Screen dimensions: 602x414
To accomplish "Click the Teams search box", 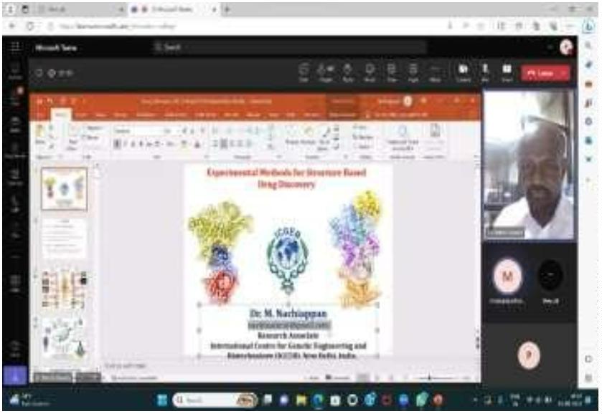I will click(x=287, y=47).
